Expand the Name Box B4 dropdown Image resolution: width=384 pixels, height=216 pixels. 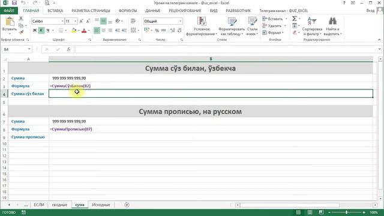(29, 49)
